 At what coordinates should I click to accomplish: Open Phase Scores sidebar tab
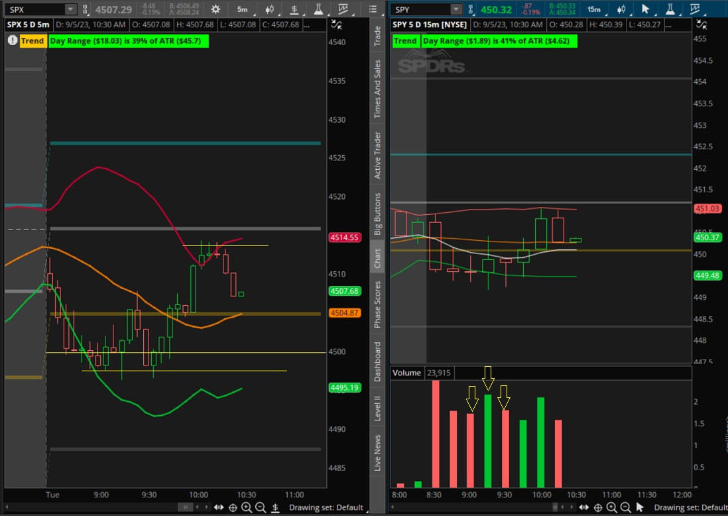click(377, 304)
